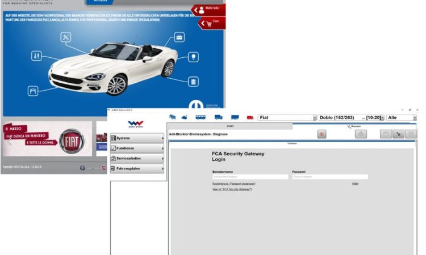Expand the Systeme menu
Screen dimensions: 426x255
click(137, 138)
